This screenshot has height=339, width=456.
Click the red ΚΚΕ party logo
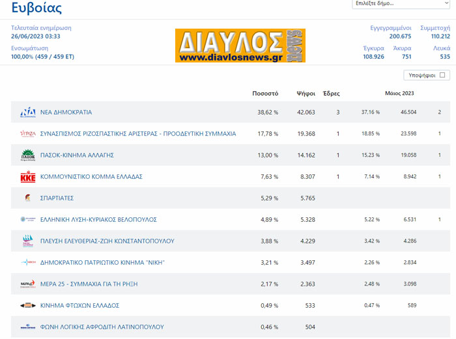coord(27,176)
